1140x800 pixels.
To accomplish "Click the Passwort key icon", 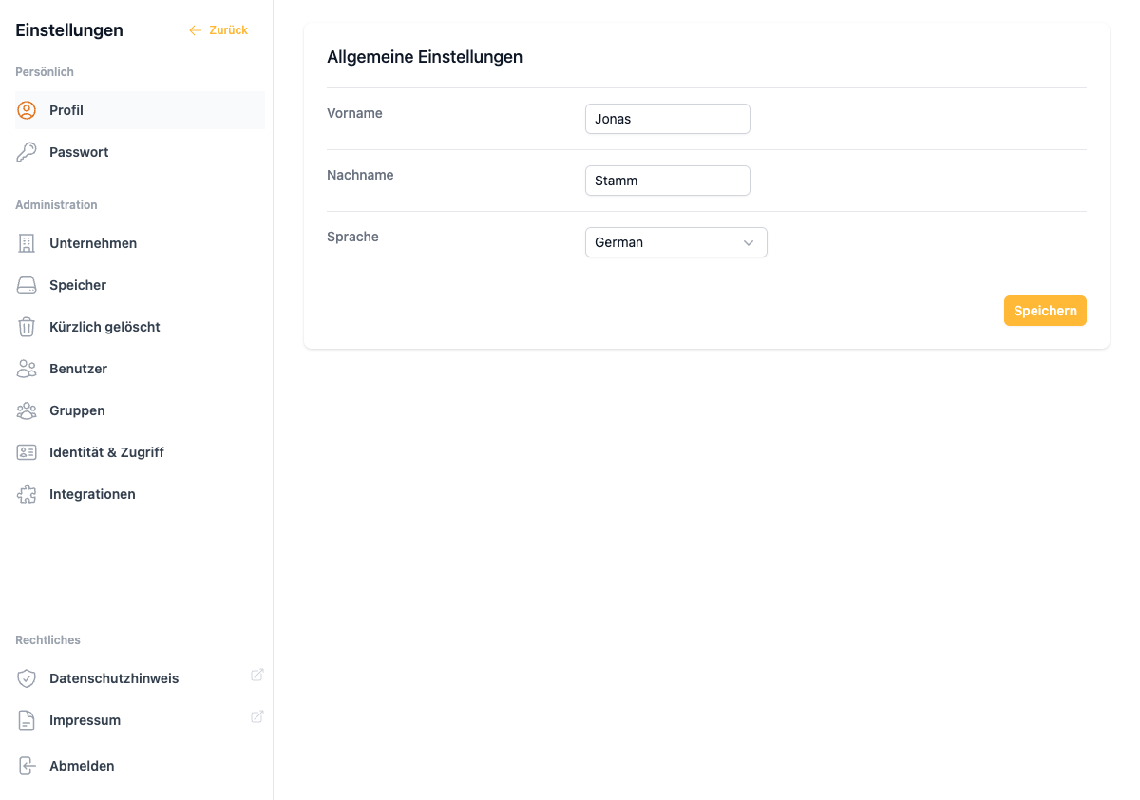I will [x=27, y=152].
